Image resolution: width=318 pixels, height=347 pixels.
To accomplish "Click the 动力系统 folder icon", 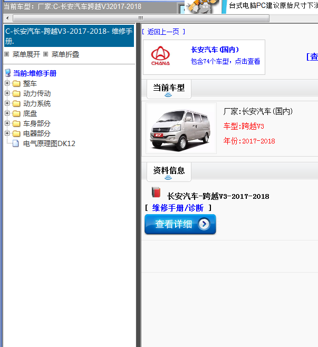I will tap(16, 103).
